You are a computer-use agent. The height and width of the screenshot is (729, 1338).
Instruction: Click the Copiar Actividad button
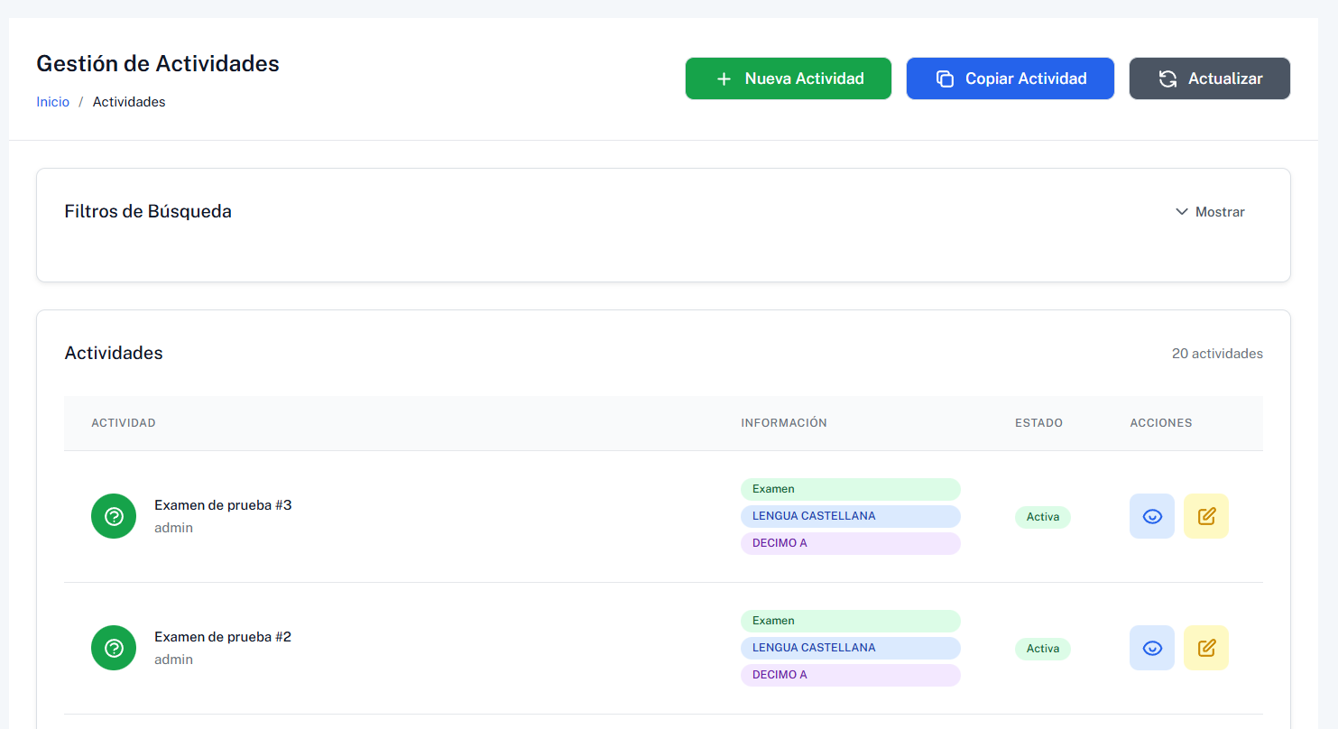pyautogui.click(x=1010, y=78)
